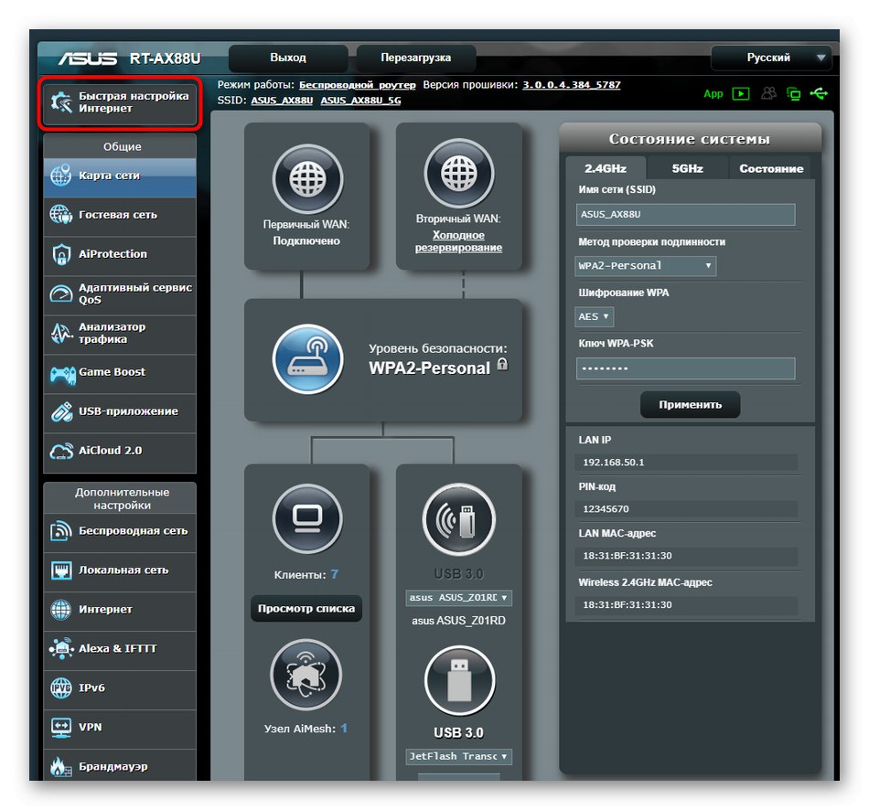
Task: Click the Интернет globe icon in sidebar
Action: tap(61, 610)
